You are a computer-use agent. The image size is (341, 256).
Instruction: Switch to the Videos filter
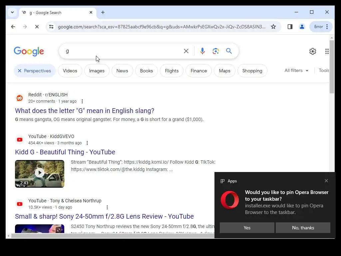(70, 71)
